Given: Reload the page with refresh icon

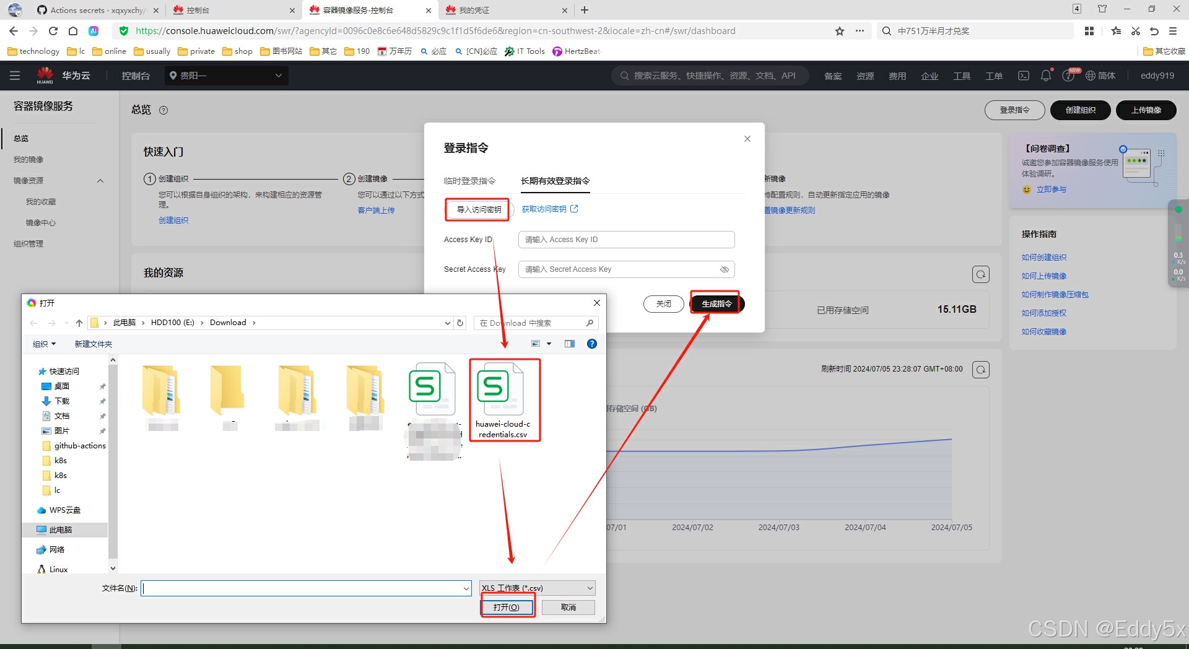Looking at the screenshot, I should tap(53, 31).
